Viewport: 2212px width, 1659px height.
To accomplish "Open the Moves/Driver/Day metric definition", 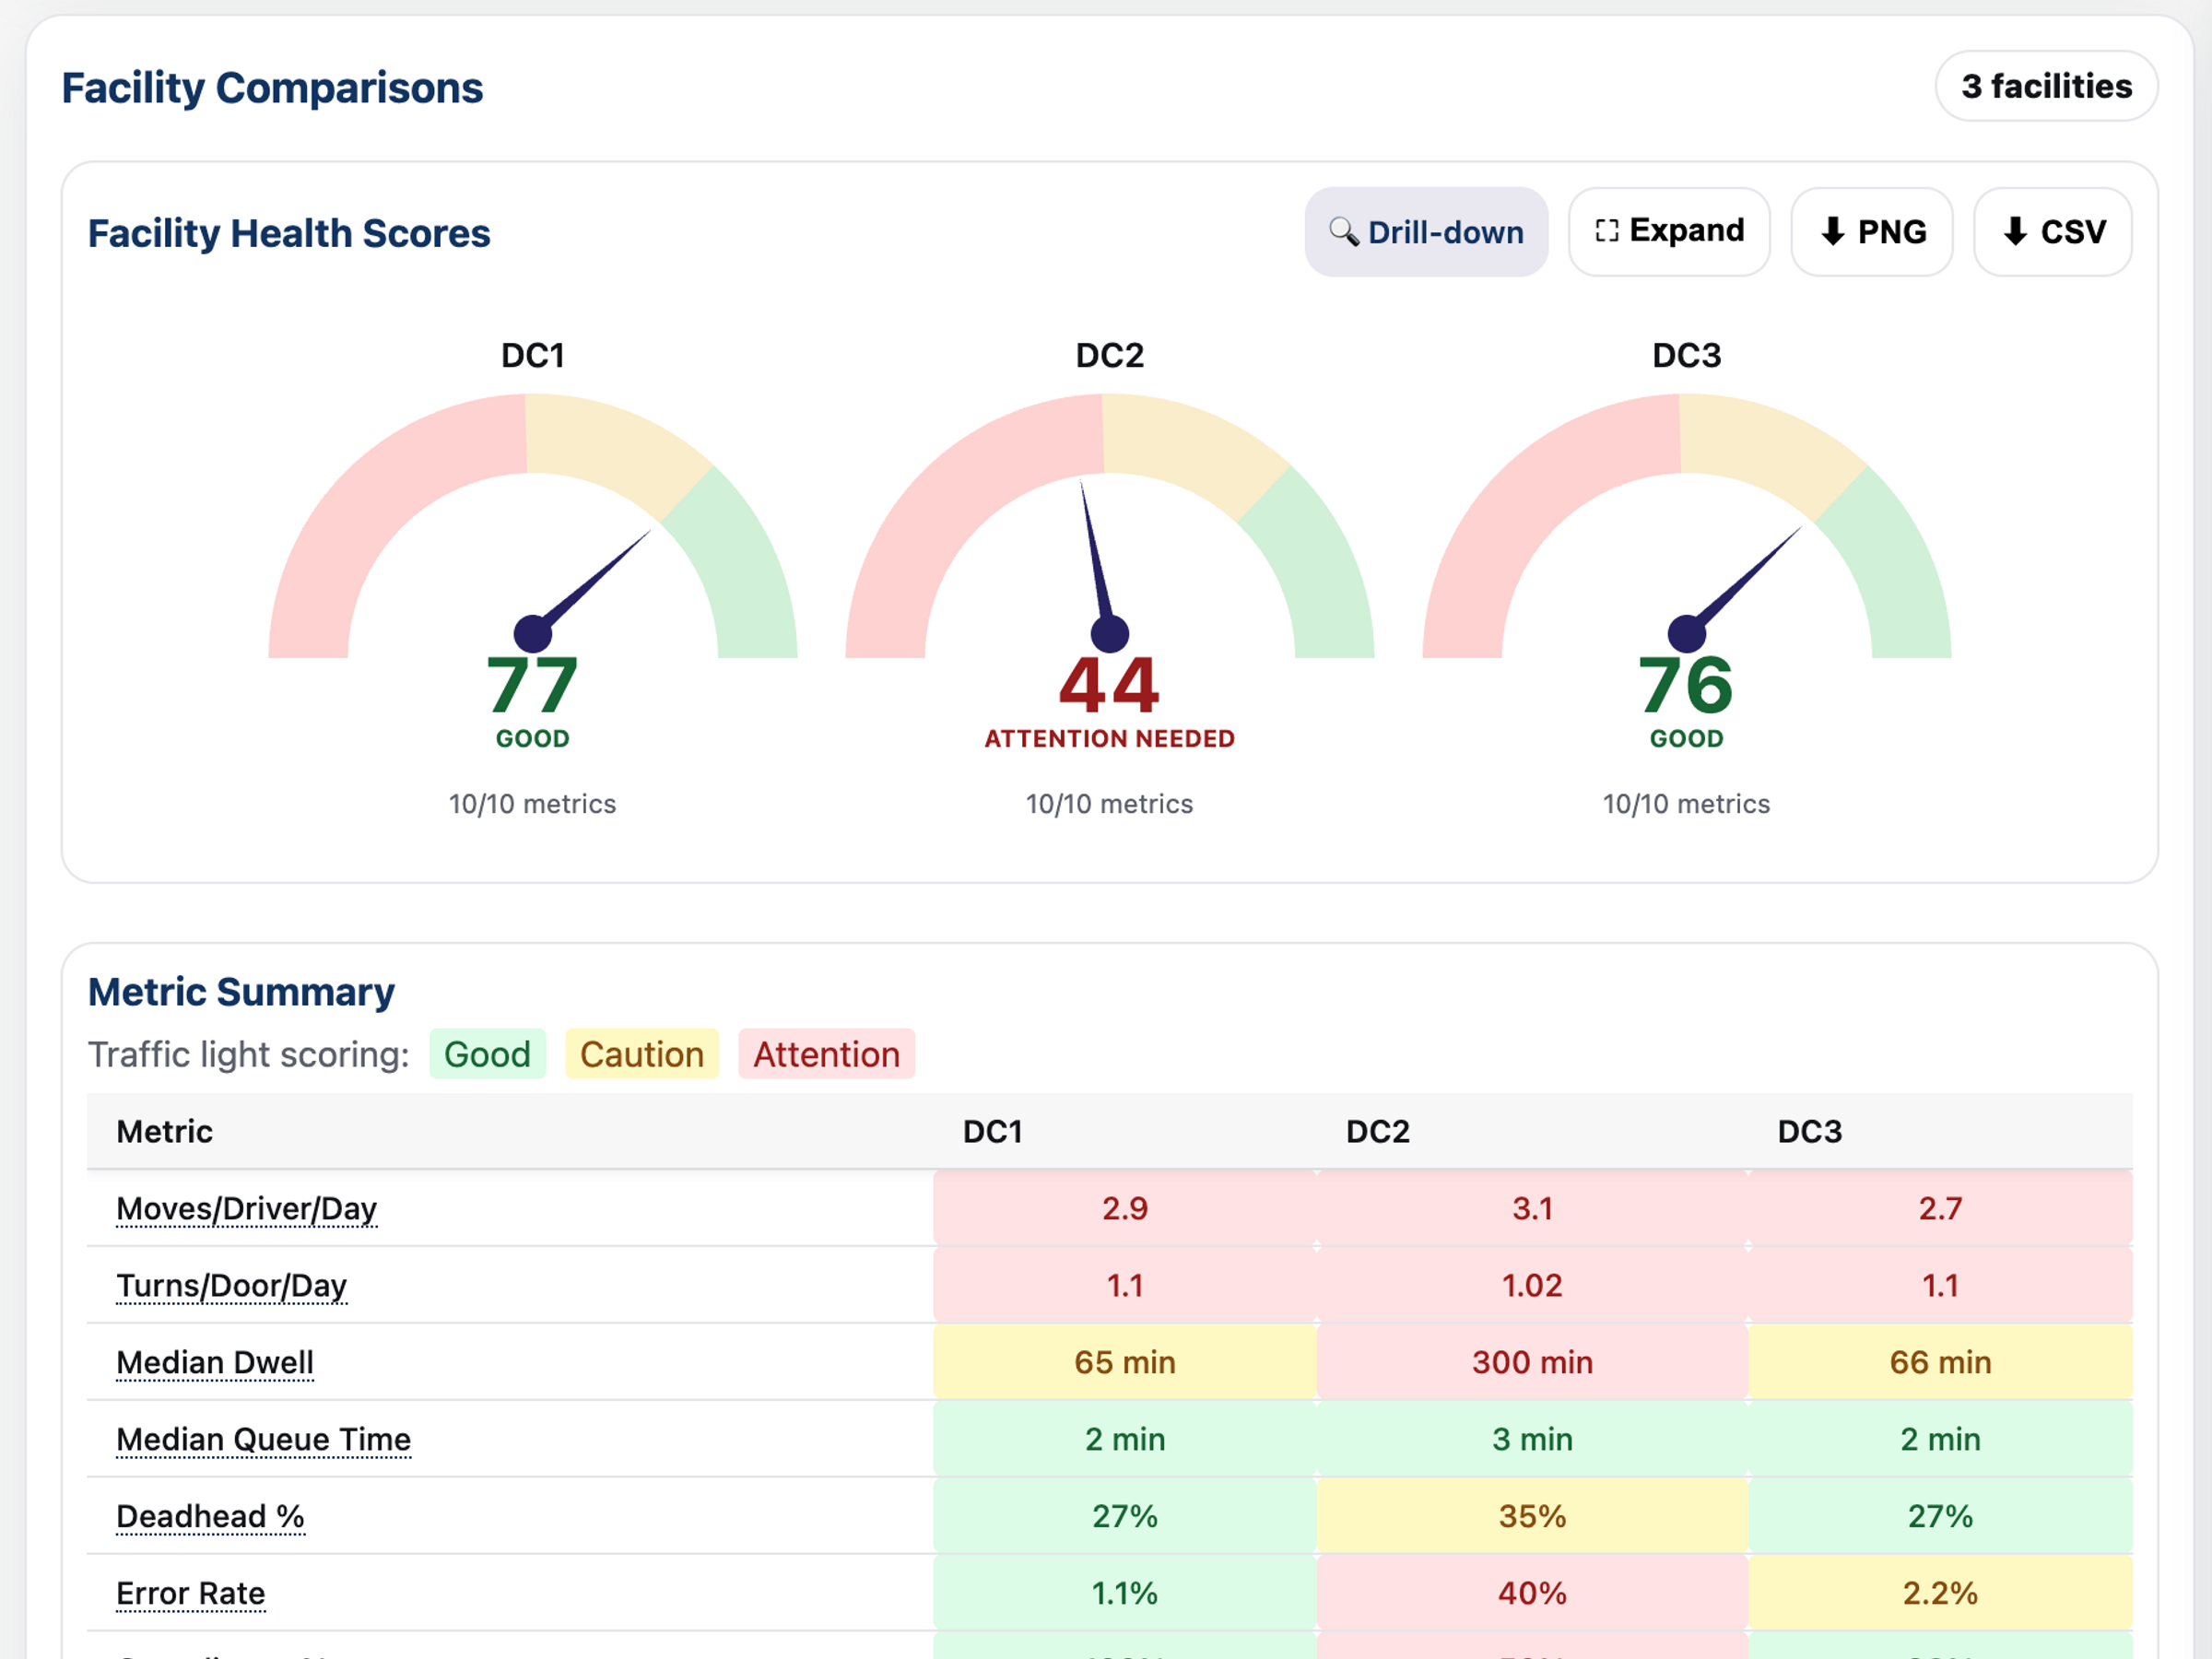I will tap(246, 1208).
